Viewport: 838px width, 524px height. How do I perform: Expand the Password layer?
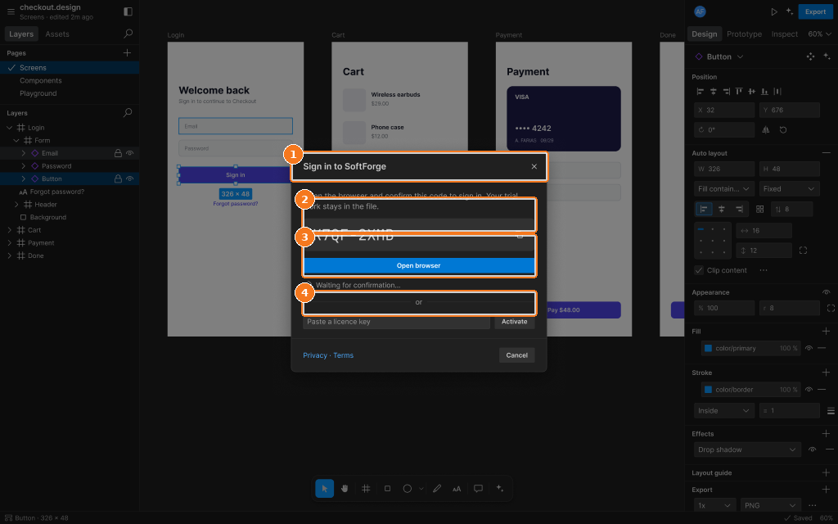[24, 165]
